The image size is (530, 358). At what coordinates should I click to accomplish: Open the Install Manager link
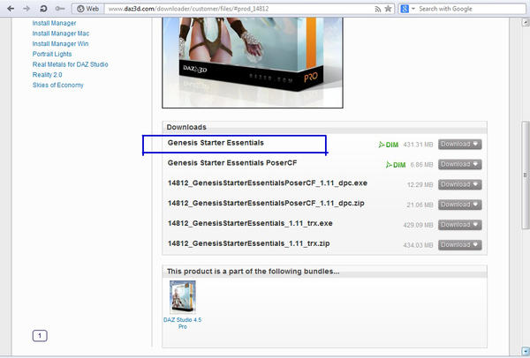coord(54,23)
